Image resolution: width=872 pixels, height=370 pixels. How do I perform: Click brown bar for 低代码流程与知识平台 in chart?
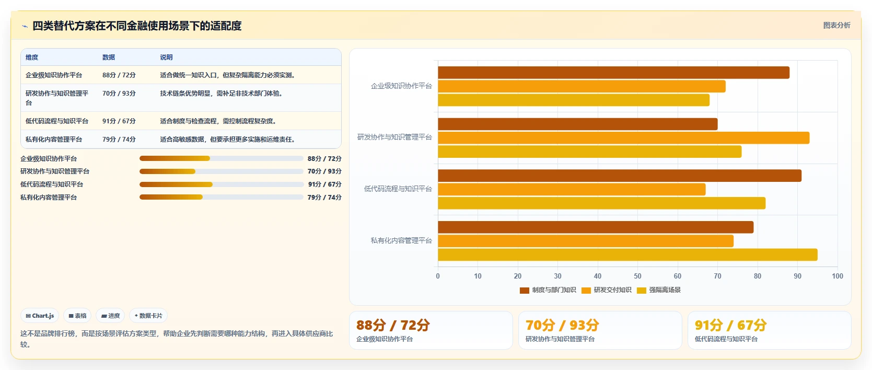click(620, 176)
